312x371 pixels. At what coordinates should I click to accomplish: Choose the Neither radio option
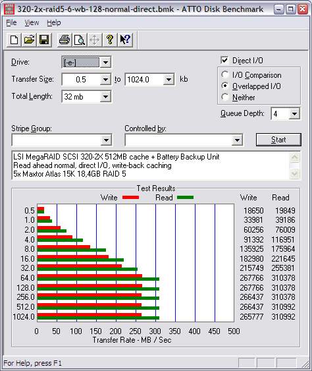click(x=225, y=97)
